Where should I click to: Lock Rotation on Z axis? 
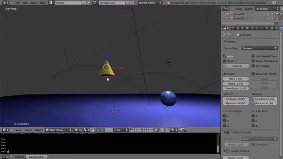click(253, 125)
